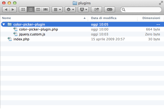Go back with the left arrow button
The image size is (164, 109).
point(6,10)
